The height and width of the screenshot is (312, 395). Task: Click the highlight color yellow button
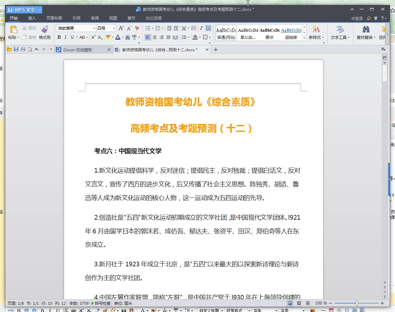(108, 37)
